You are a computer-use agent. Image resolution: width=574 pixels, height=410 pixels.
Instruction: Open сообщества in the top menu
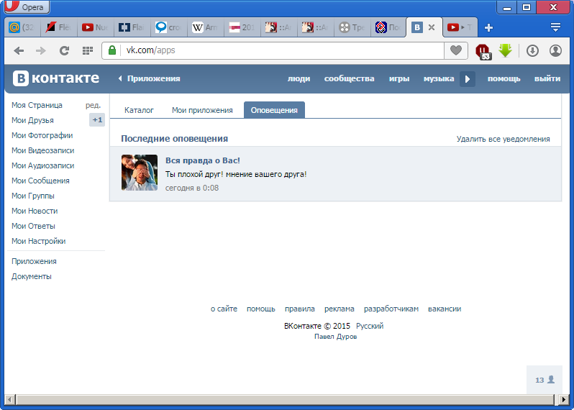coord(350,78)
